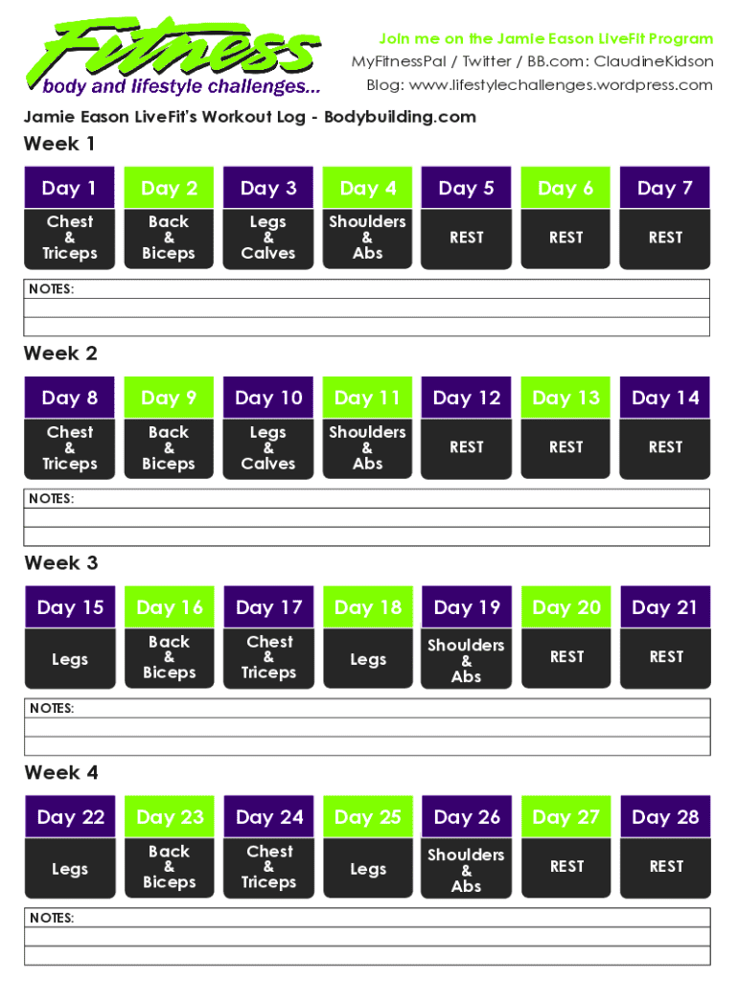The image size is (738, 981).
Task: Select the Day 17 header tile
Action: [268, 607]
